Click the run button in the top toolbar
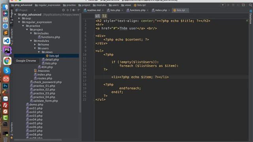The width and height of the screenshot is (253, 142). pyautogui.click(x=228, y=5)
